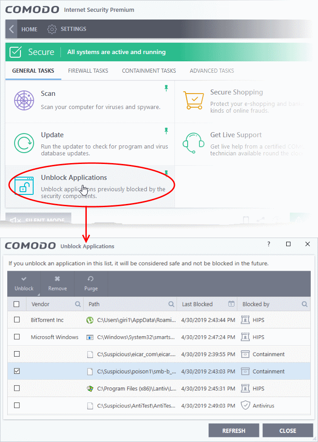Click the Update circular arrow icon

pos(24,143)
